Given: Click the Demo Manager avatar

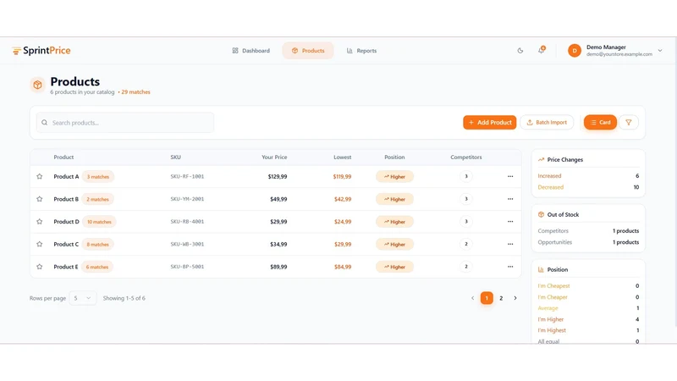Looking at the screenshot, I should point(575,51).
